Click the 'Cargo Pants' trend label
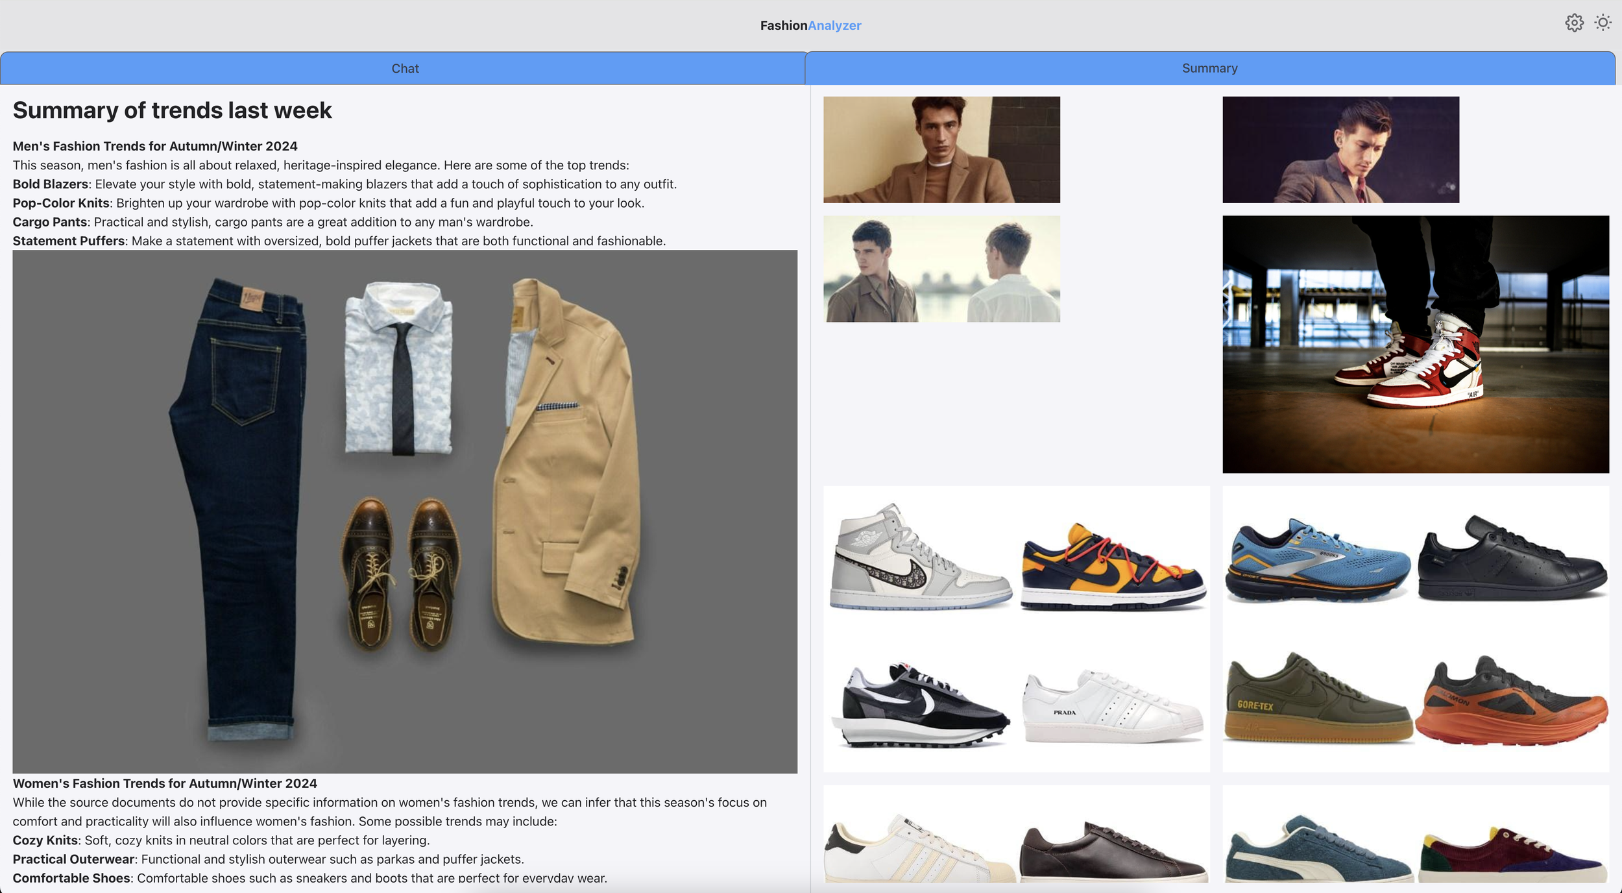 (50, 221)
